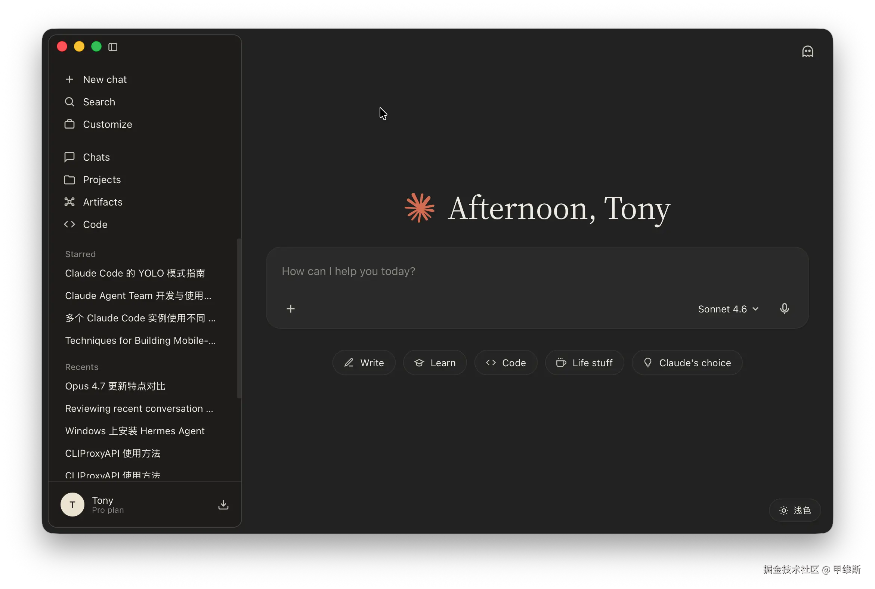Open the Customize page
The image size is (875, 589).
coord(107,124)
